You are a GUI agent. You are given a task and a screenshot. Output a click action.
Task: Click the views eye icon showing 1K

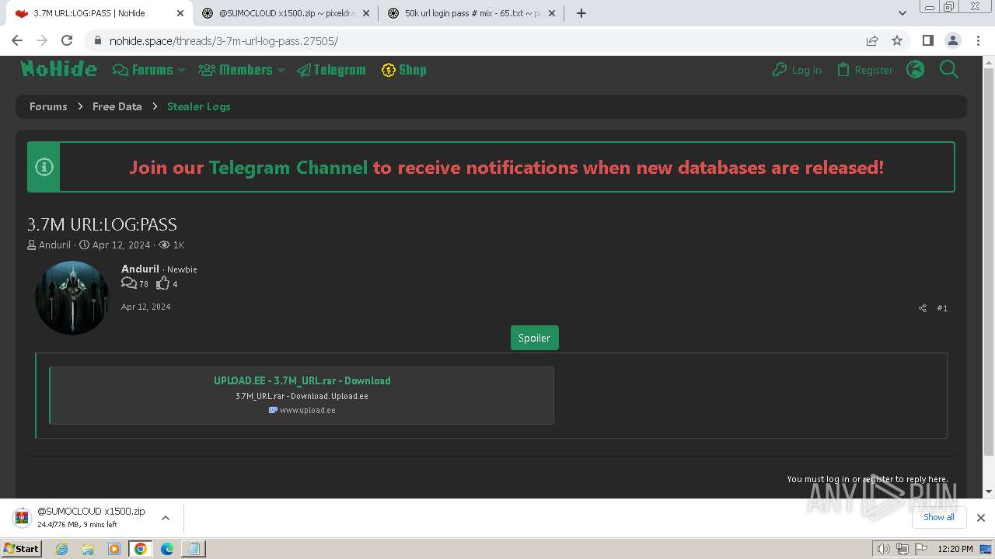tap(164, 245)
